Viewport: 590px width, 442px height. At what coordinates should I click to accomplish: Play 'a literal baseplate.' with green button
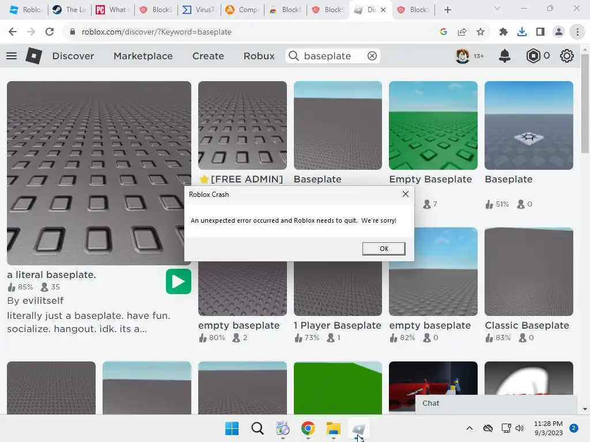tap(179, 281)
